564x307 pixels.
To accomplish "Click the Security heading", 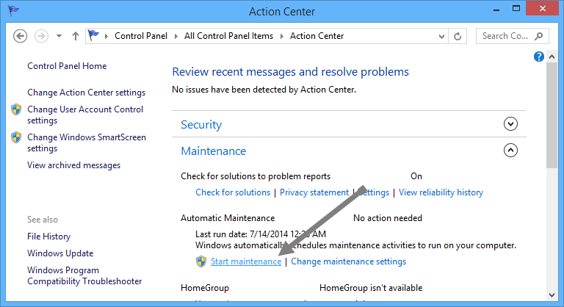I will point(201,125).
